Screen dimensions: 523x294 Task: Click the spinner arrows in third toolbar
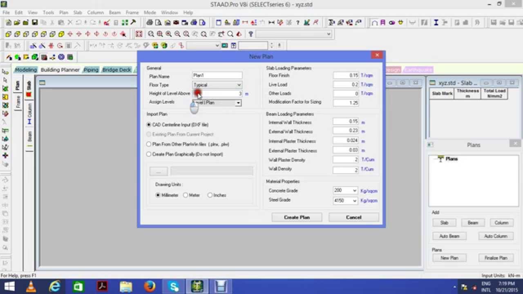[272, 46]
